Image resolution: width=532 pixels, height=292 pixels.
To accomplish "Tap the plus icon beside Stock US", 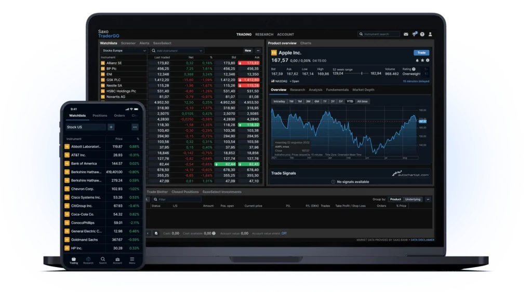I will point(111,127).
